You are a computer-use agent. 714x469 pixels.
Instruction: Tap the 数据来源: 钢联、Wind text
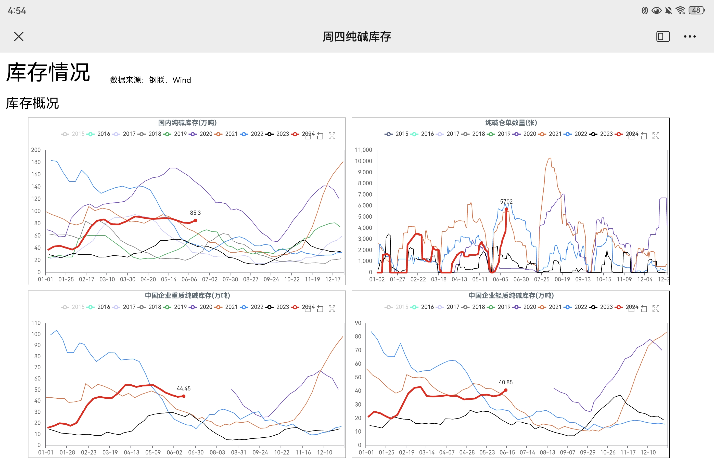(150, 80)
